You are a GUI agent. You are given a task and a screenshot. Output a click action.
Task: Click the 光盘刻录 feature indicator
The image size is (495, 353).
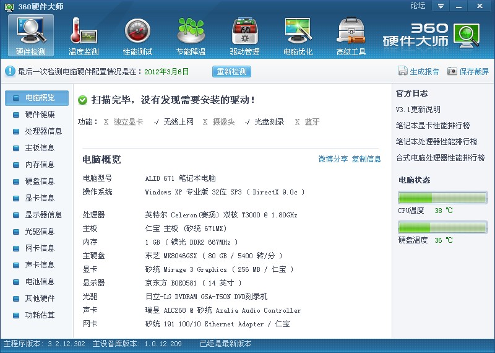(265, 121)
